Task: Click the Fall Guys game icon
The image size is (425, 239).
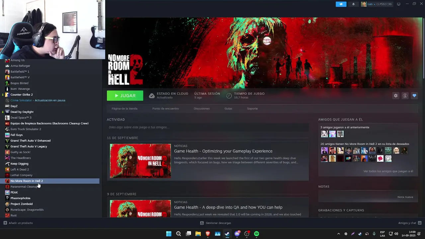Action: 7,135
